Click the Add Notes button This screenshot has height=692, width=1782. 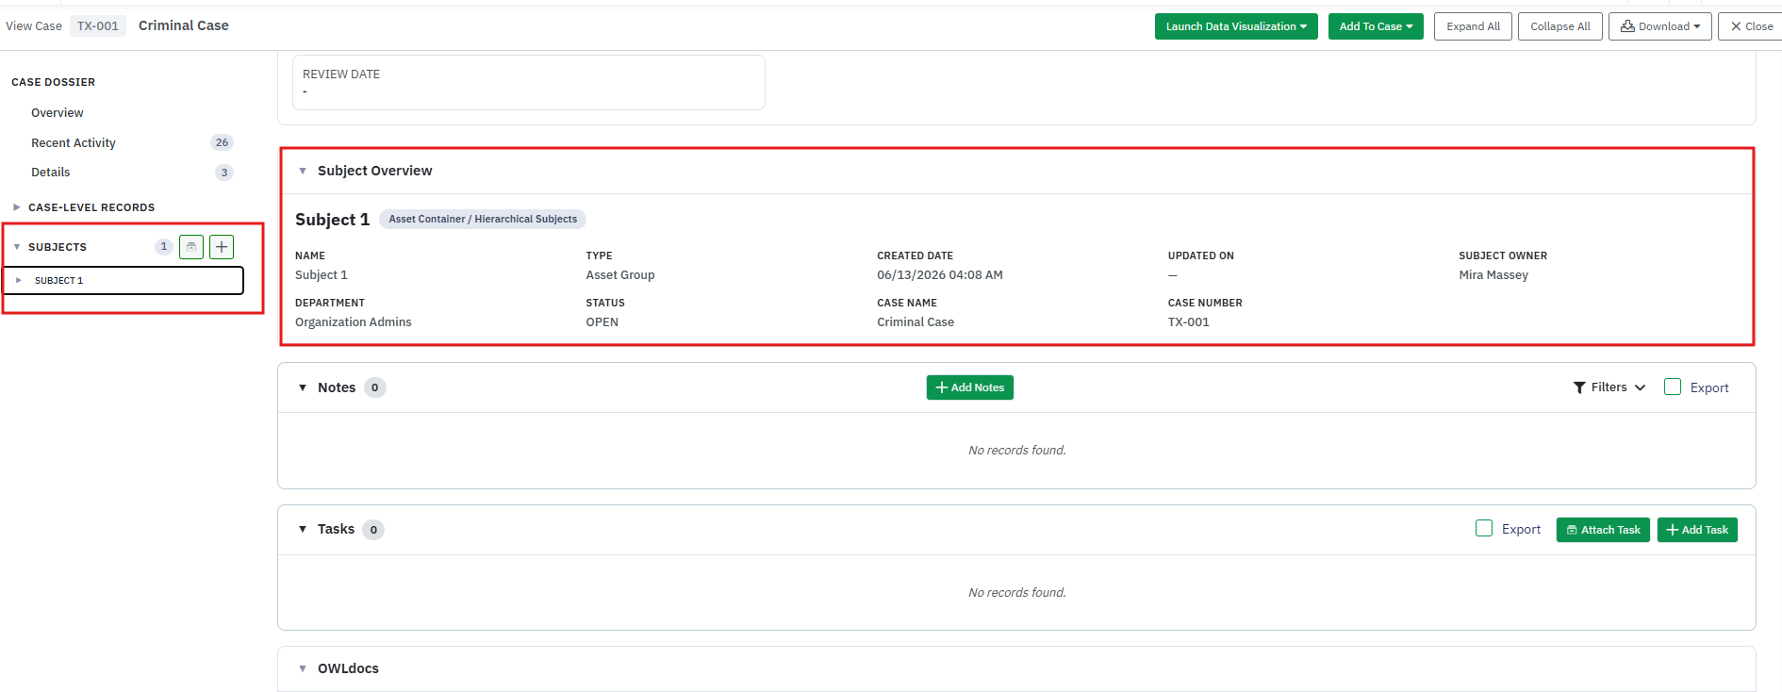click(969, 387)
